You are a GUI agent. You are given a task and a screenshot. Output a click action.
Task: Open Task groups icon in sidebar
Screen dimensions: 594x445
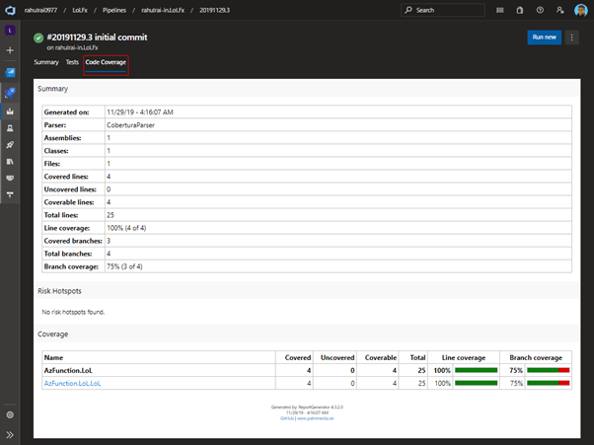[x=10, y=178]
